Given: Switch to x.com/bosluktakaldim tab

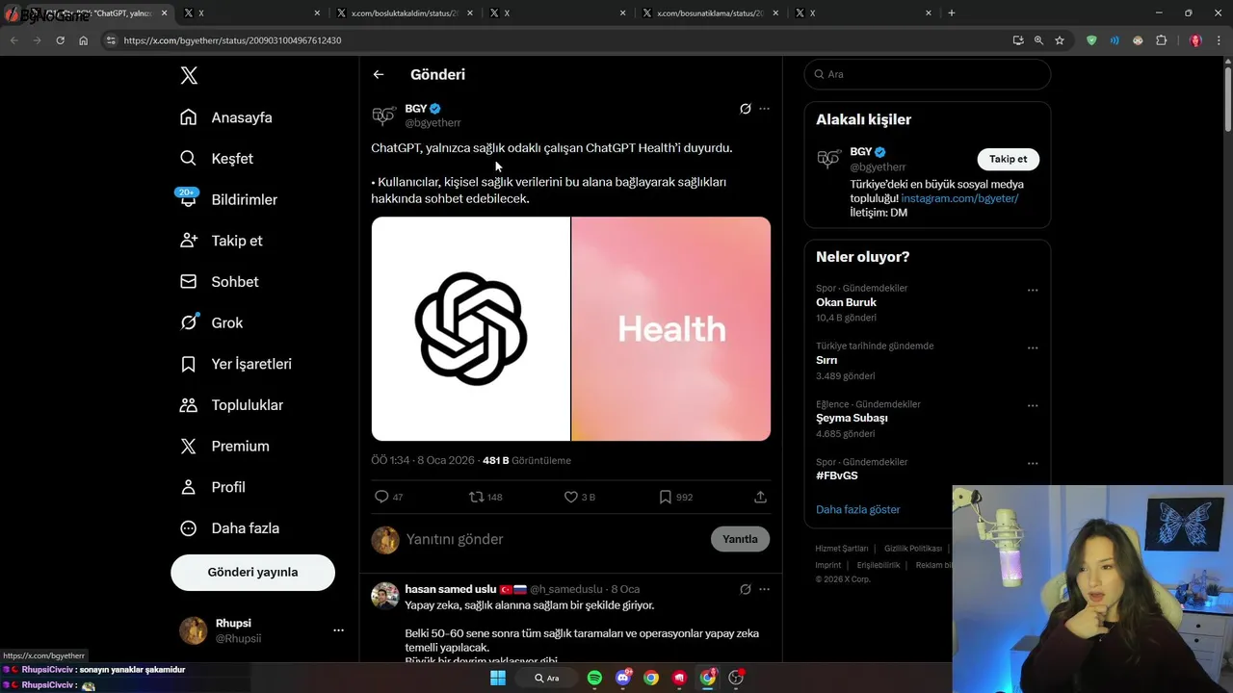Looking at the screenshot, I should 406,13.
